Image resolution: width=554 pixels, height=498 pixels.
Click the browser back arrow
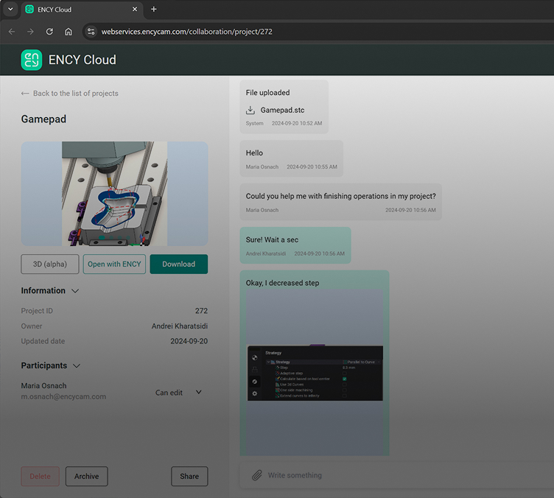coord(12,32)
